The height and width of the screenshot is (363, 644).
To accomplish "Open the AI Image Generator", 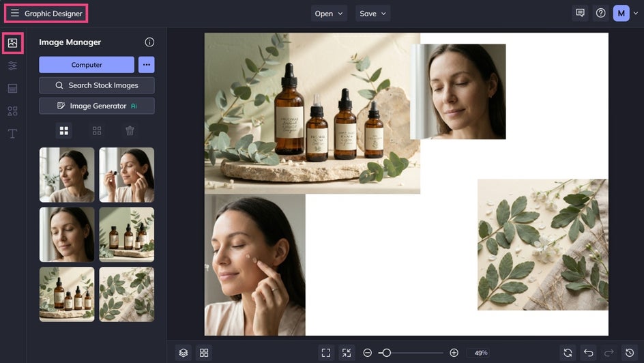I will pos(97,106).
